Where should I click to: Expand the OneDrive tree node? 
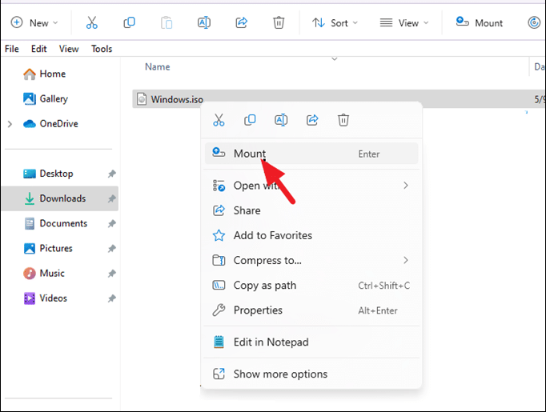coord(10,124)
